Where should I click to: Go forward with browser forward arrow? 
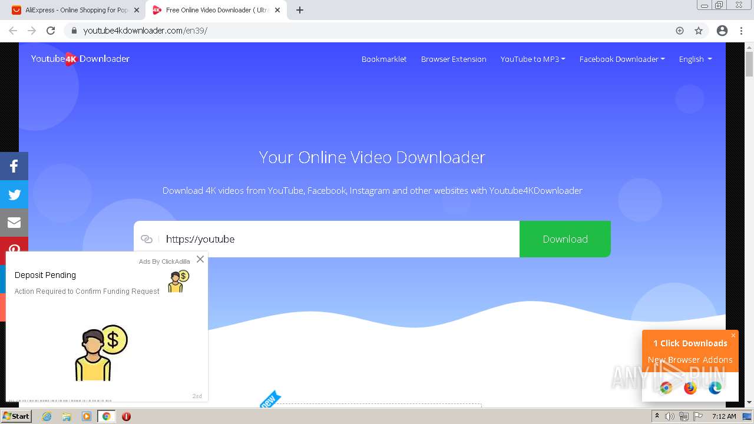click(x=32, y=31)
